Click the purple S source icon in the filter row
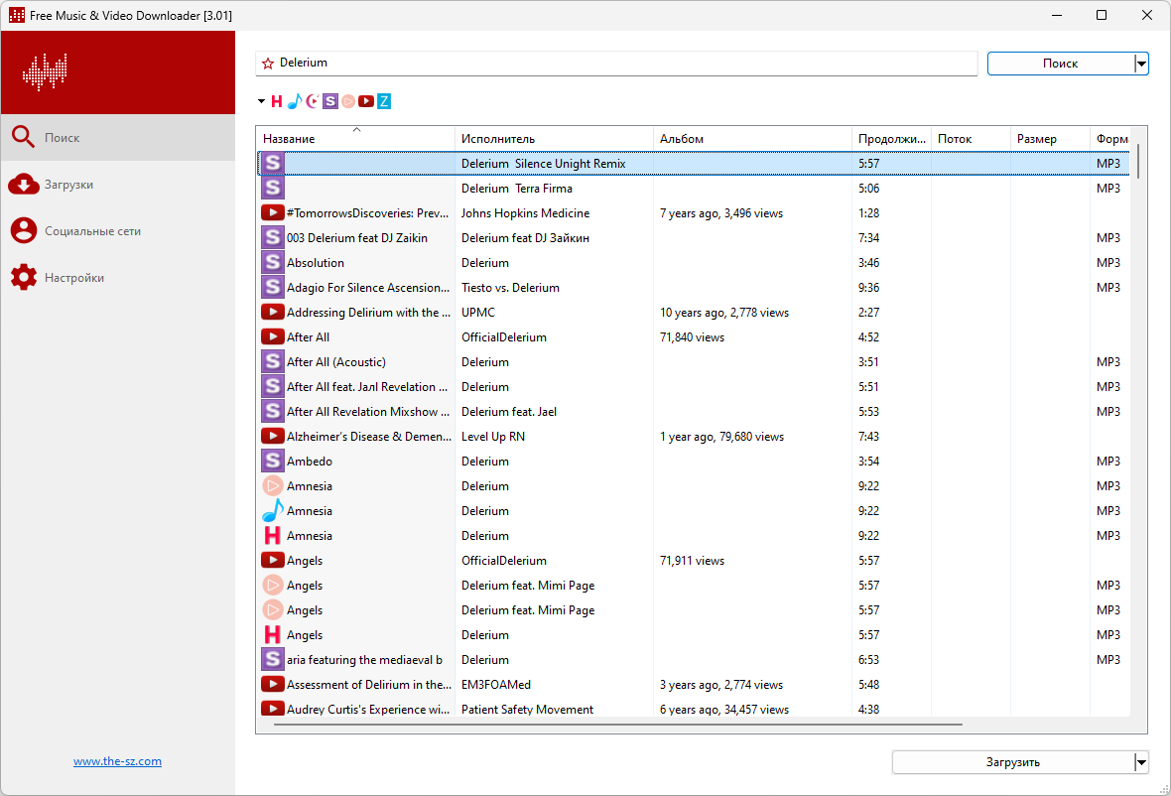Image resolution: width=1171 pixels, height=796 pixels. tap(330, 101)
